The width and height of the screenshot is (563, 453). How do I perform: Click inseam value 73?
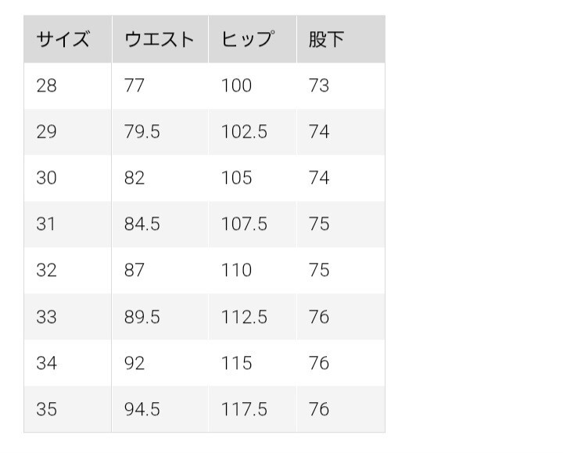[x=319, y=86]
